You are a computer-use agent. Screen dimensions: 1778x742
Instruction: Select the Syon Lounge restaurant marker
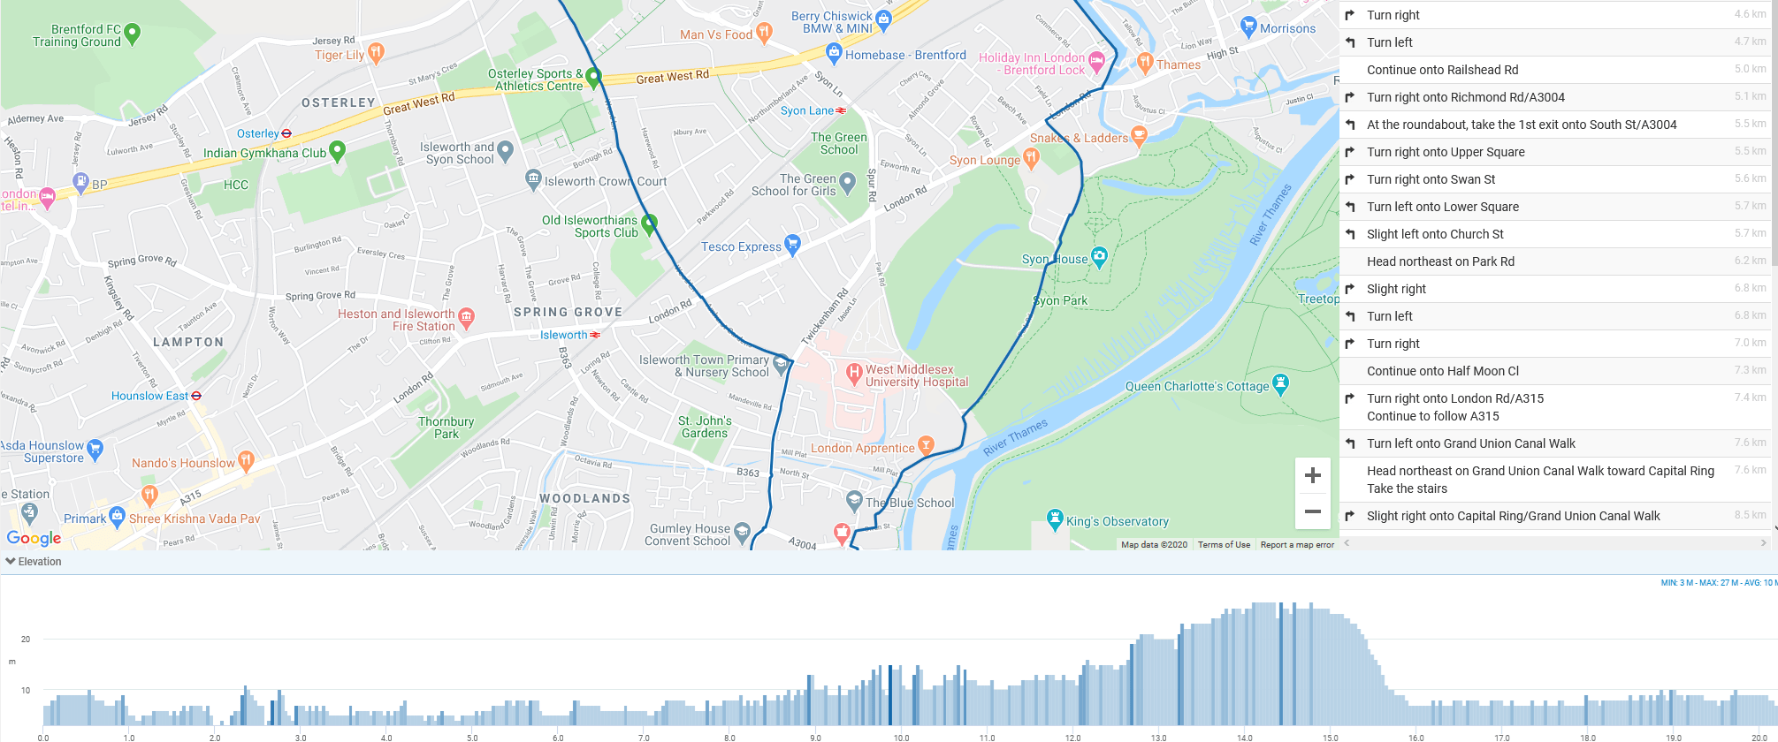tap(1030, 158)
